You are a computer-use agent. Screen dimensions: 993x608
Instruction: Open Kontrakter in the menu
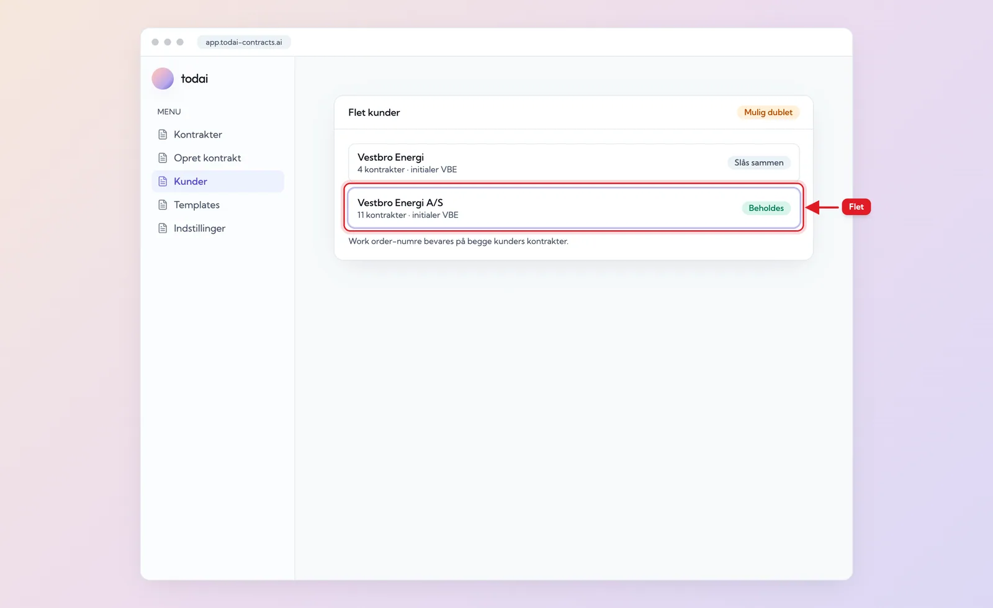tap(218, 135)
